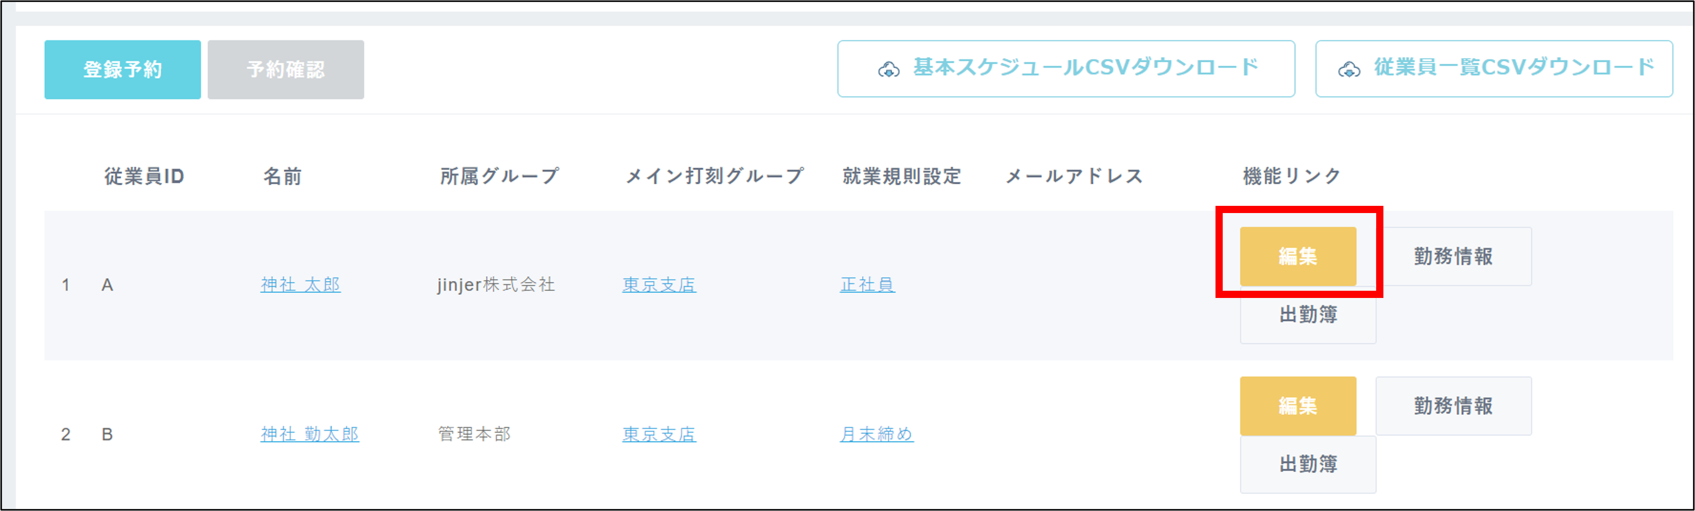Click 東京支店 link in employee A row
Screen dimensions: 1695x511
pyautogui.click(x=659, y=285)
